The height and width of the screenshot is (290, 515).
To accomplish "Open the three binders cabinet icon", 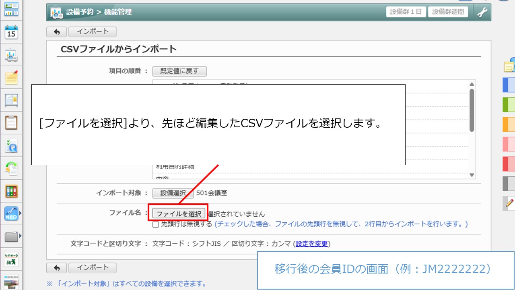I will [11, 191].
